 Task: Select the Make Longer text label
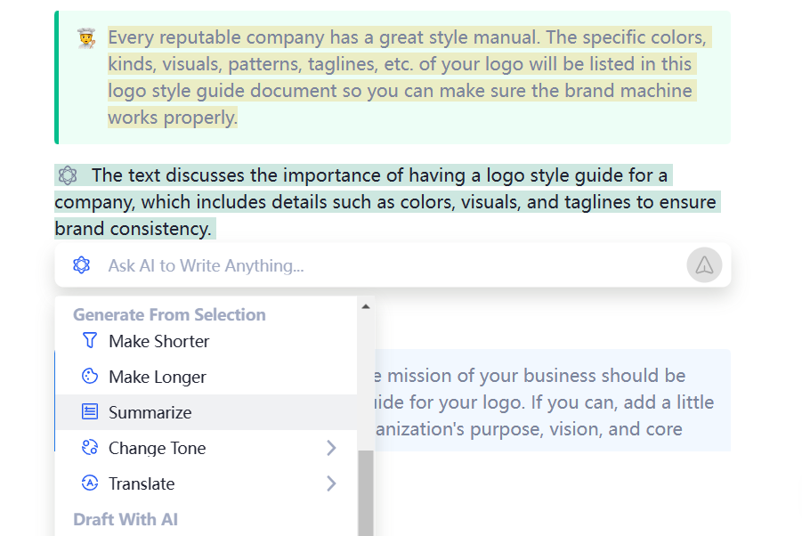[157, 377]
